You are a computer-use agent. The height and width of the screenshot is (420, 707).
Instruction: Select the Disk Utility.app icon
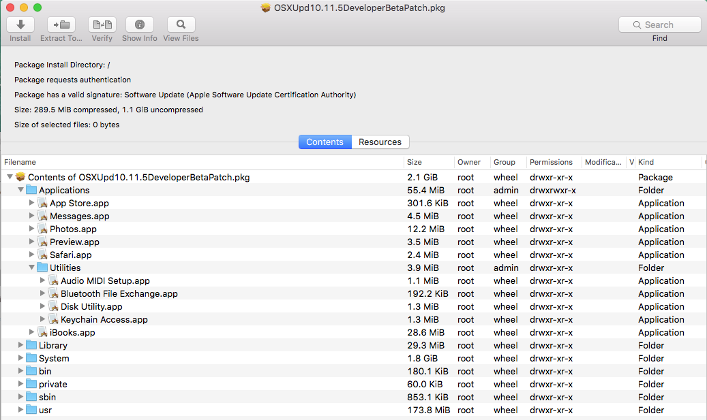(53, 306)
